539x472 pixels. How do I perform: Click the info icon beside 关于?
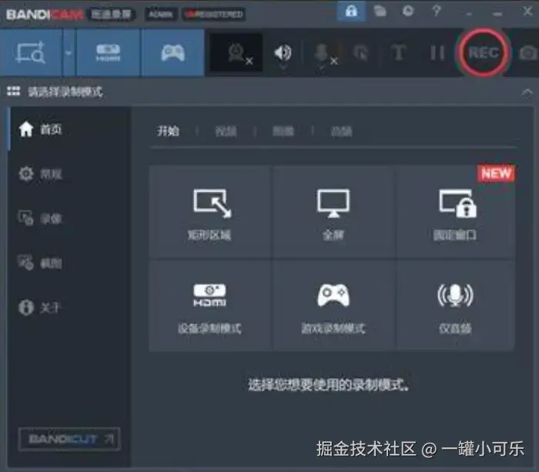click(x=26, y=307)
